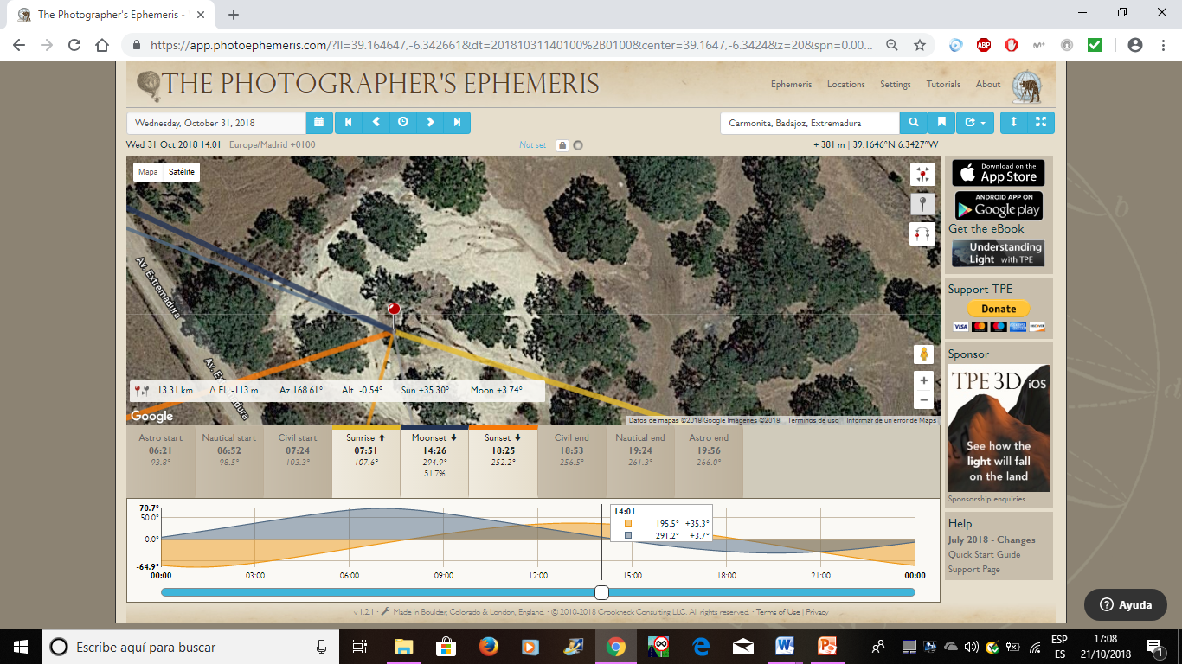Viewport: 1182px width, 664px height.
Task: Open Firefox from the taskbar
Action: pos(488,647)
